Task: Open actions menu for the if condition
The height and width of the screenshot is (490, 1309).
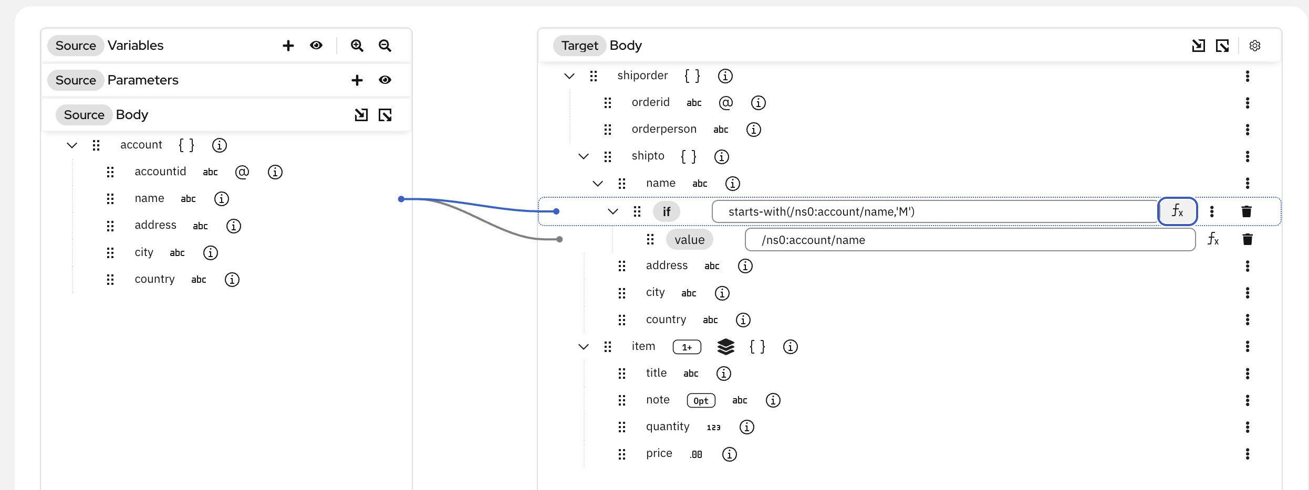Action: click(x=1212, y=211)
